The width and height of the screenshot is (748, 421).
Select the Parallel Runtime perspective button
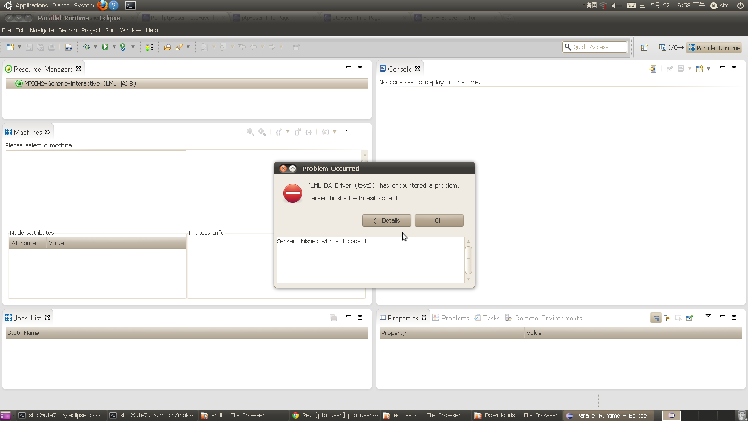click(714, 48)
